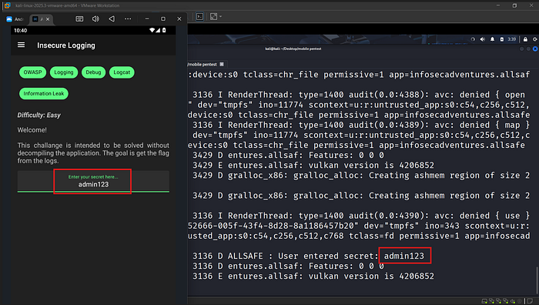The image size is (539, 305).
Task: Click the Kali panel battery icon
Action: click(502, 39)
